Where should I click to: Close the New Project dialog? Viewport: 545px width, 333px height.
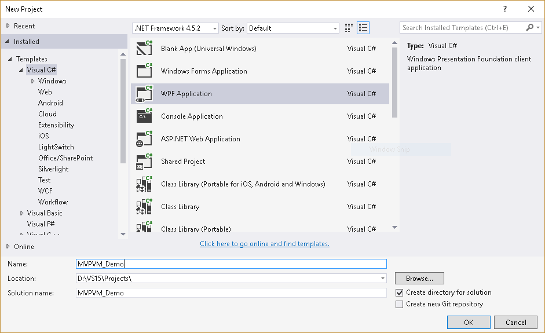[x=531, y=9]
